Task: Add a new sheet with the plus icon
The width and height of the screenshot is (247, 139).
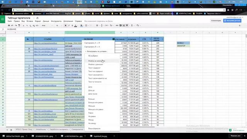Action: click(x=7, y=130)
